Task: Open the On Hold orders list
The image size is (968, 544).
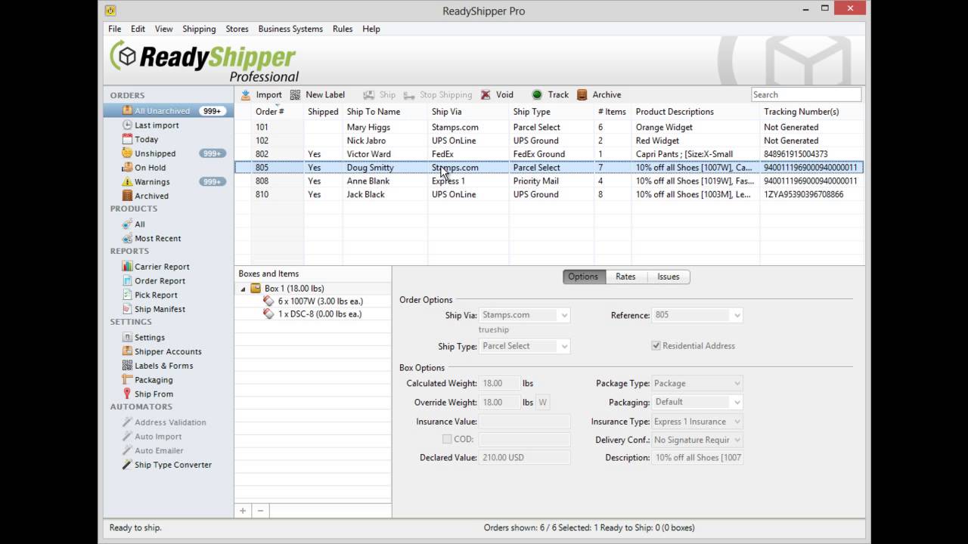Action: [150, 168]
